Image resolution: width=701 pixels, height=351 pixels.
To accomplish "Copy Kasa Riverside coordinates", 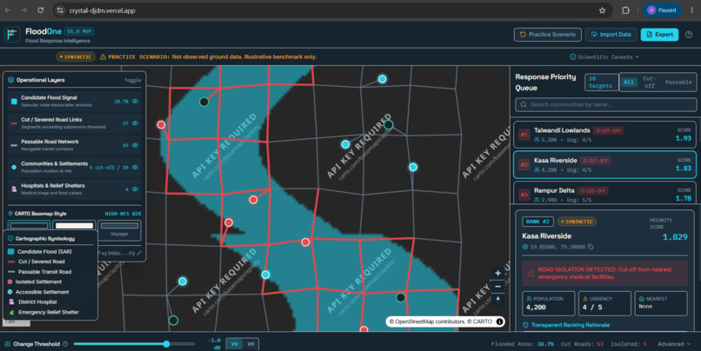I will click(x=591, y=247).
